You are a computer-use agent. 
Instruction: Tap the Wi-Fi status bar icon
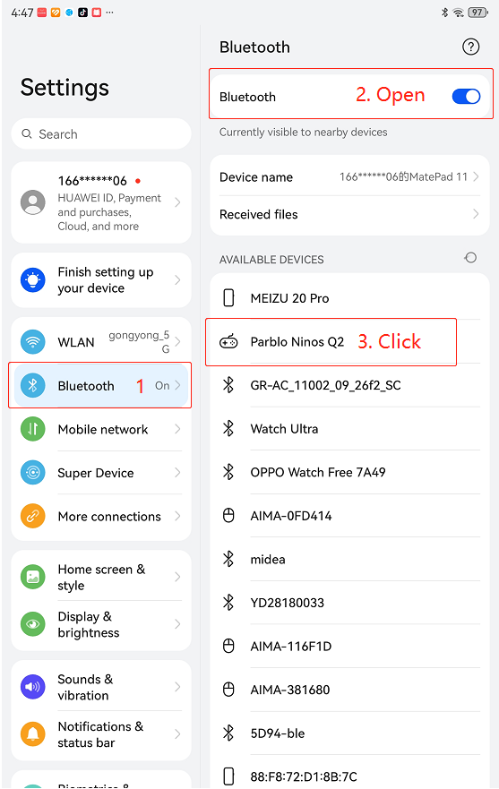point(458,12)
